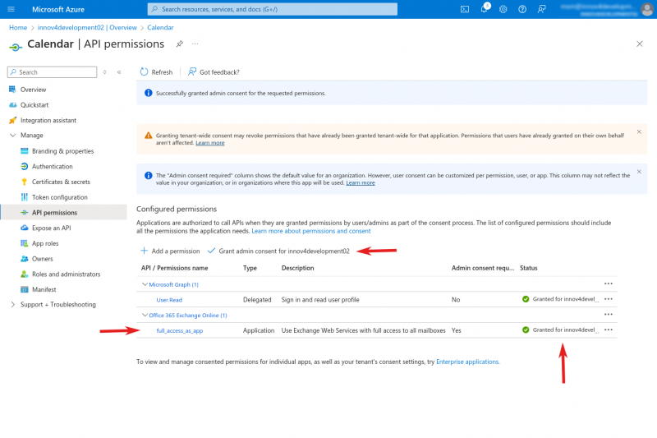Dismiss the tenant-wide consent warning banner
This screenshot has width=657, height=438.
[x=639, y=132]
